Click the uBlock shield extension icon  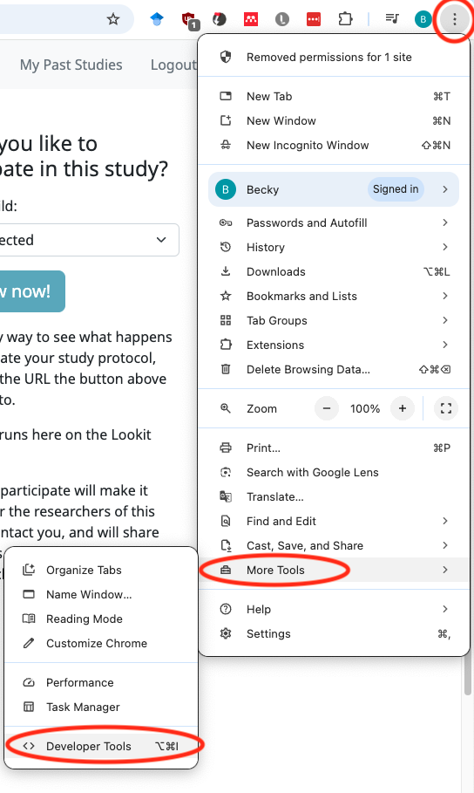click(x=190, y=20)
